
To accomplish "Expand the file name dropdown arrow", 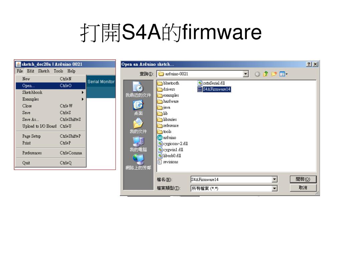I will pos(275,179).
